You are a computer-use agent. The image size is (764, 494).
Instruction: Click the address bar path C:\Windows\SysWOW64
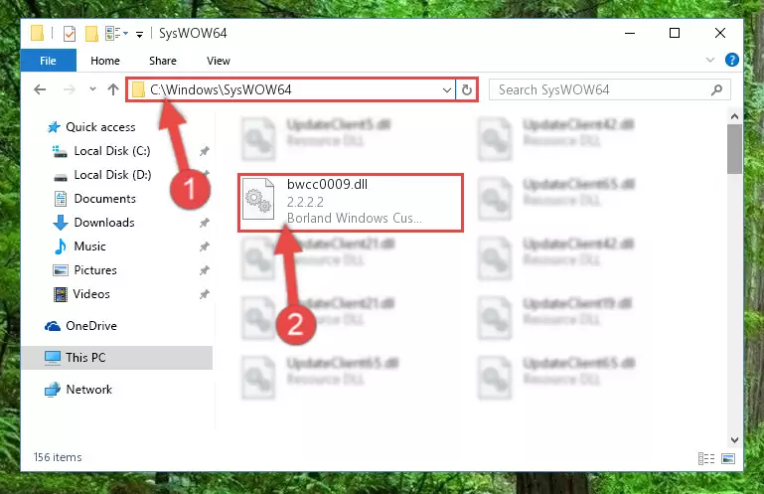(221, 89)
